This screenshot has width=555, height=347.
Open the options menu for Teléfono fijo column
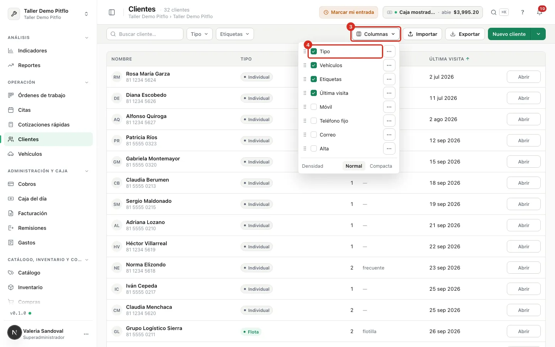point(389,121)
